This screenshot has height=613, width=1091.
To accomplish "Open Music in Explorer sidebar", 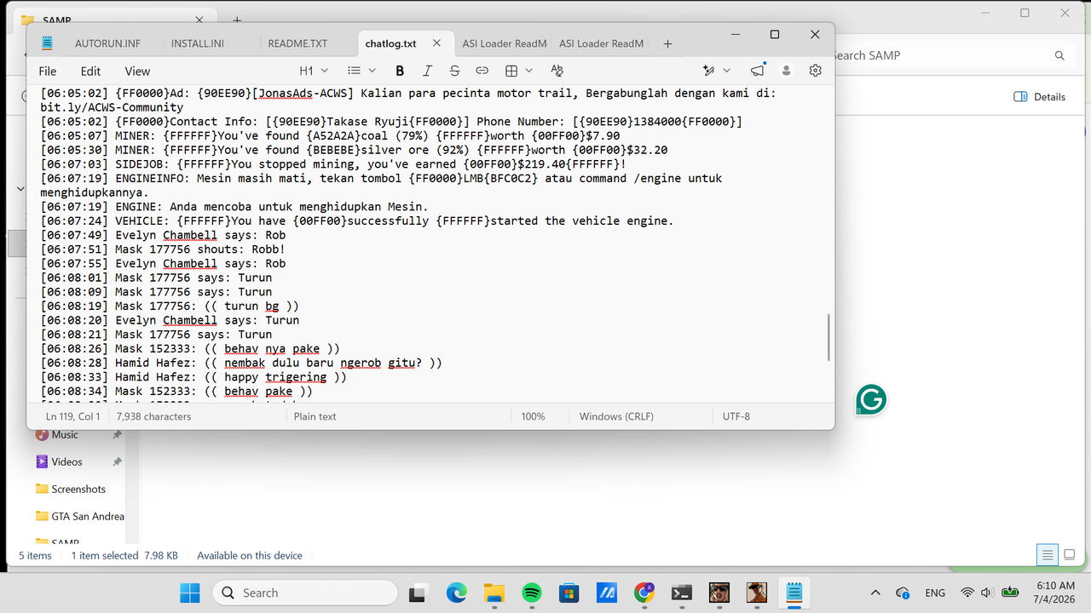I will pyautogui.click(x=65, y=434).
